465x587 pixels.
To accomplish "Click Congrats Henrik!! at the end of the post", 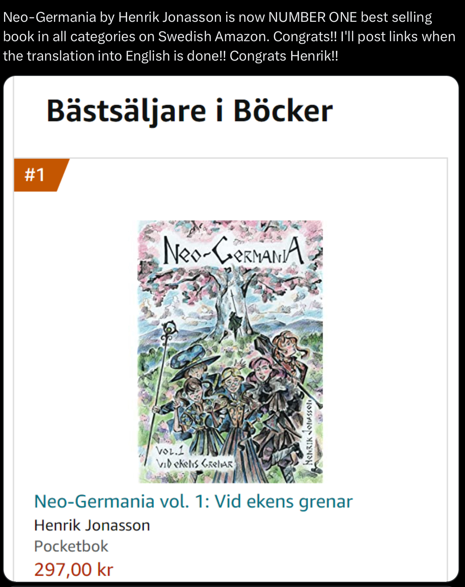I will [x=284, y=56].
